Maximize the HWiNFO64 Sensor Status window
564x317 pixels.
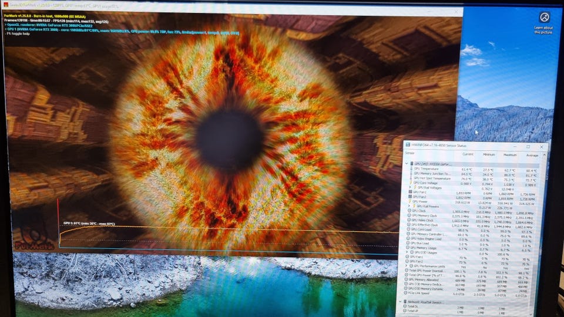(x=528, y=147)
